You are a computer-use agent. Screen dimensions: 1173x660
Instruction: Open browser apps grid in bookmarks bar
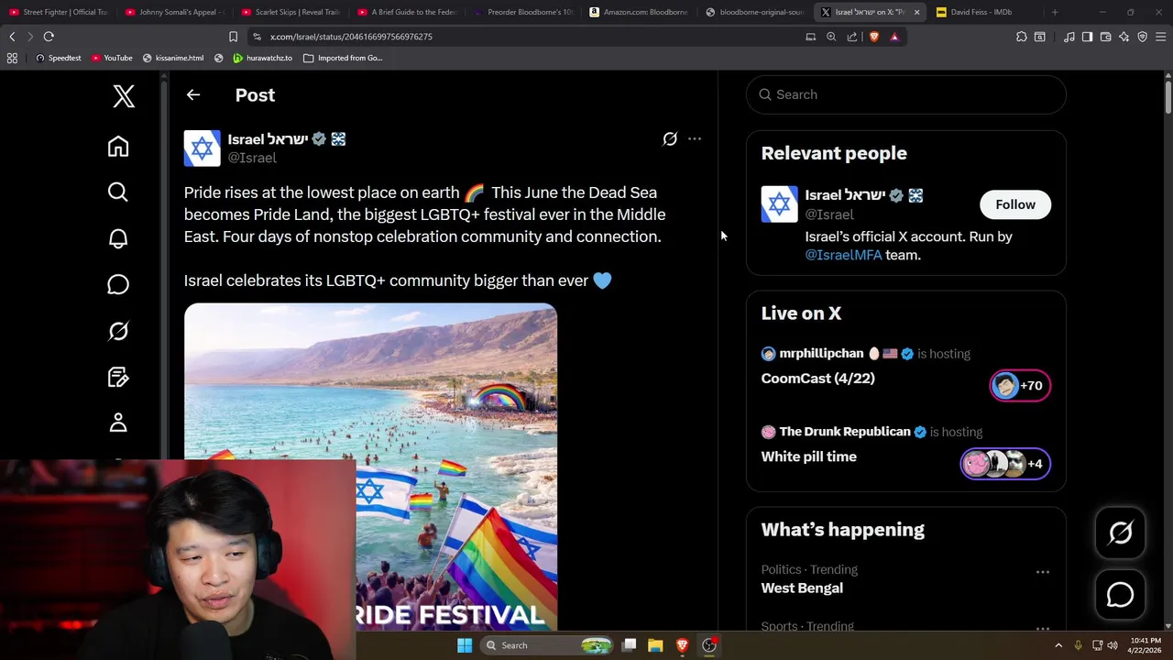(x=12, y=58)
